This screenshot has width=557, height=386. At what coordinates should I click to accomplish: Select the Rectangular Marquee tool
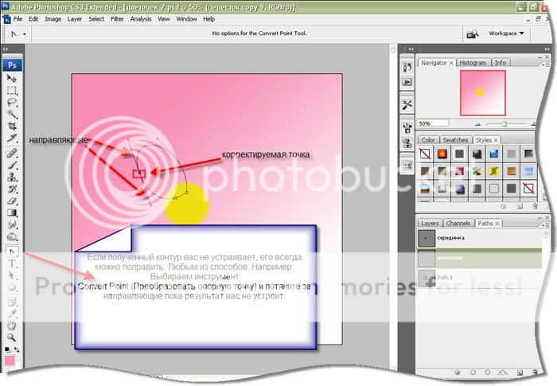coord(12,91)
